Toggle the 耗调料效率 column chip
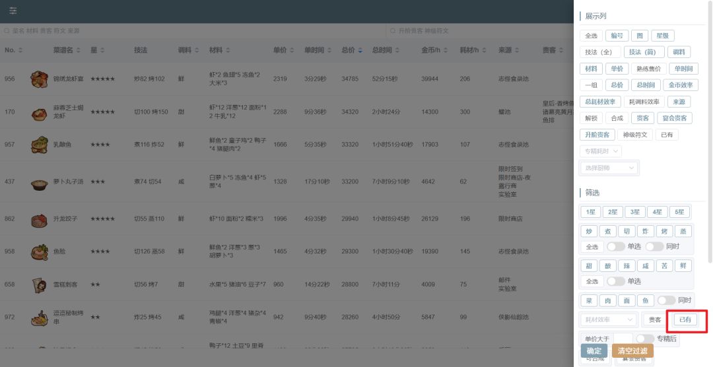The image size is (713, 367). click(x=644, y=102)
